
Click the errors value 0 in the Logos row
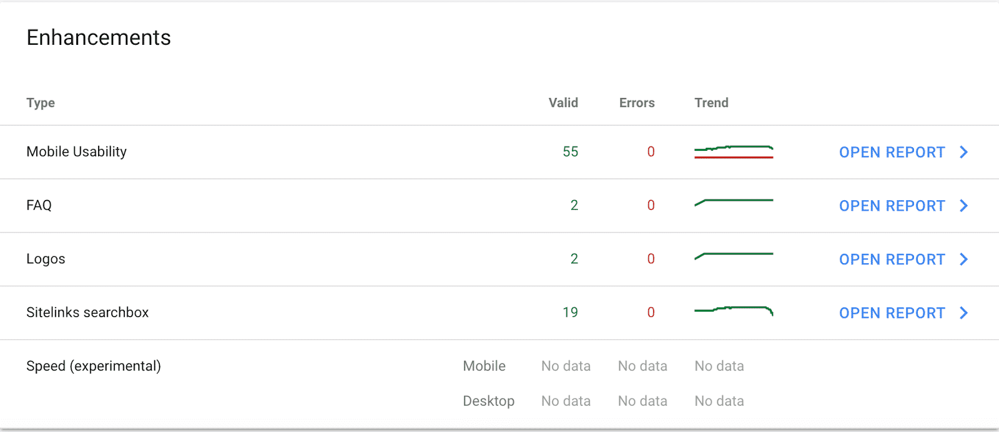pos(651,259)
